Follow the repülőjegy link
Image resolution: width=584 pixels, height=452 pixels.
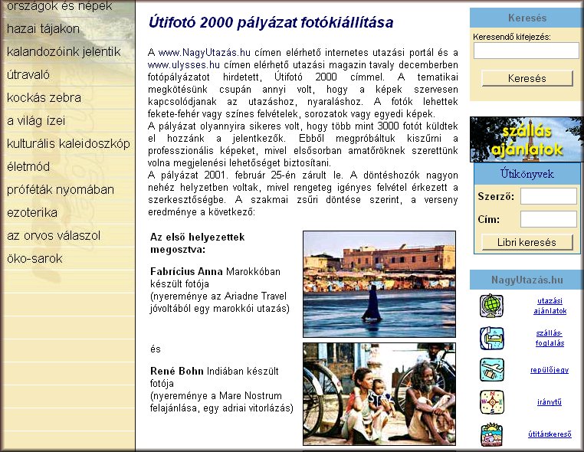pyautogui.click(x=550, y=370)
